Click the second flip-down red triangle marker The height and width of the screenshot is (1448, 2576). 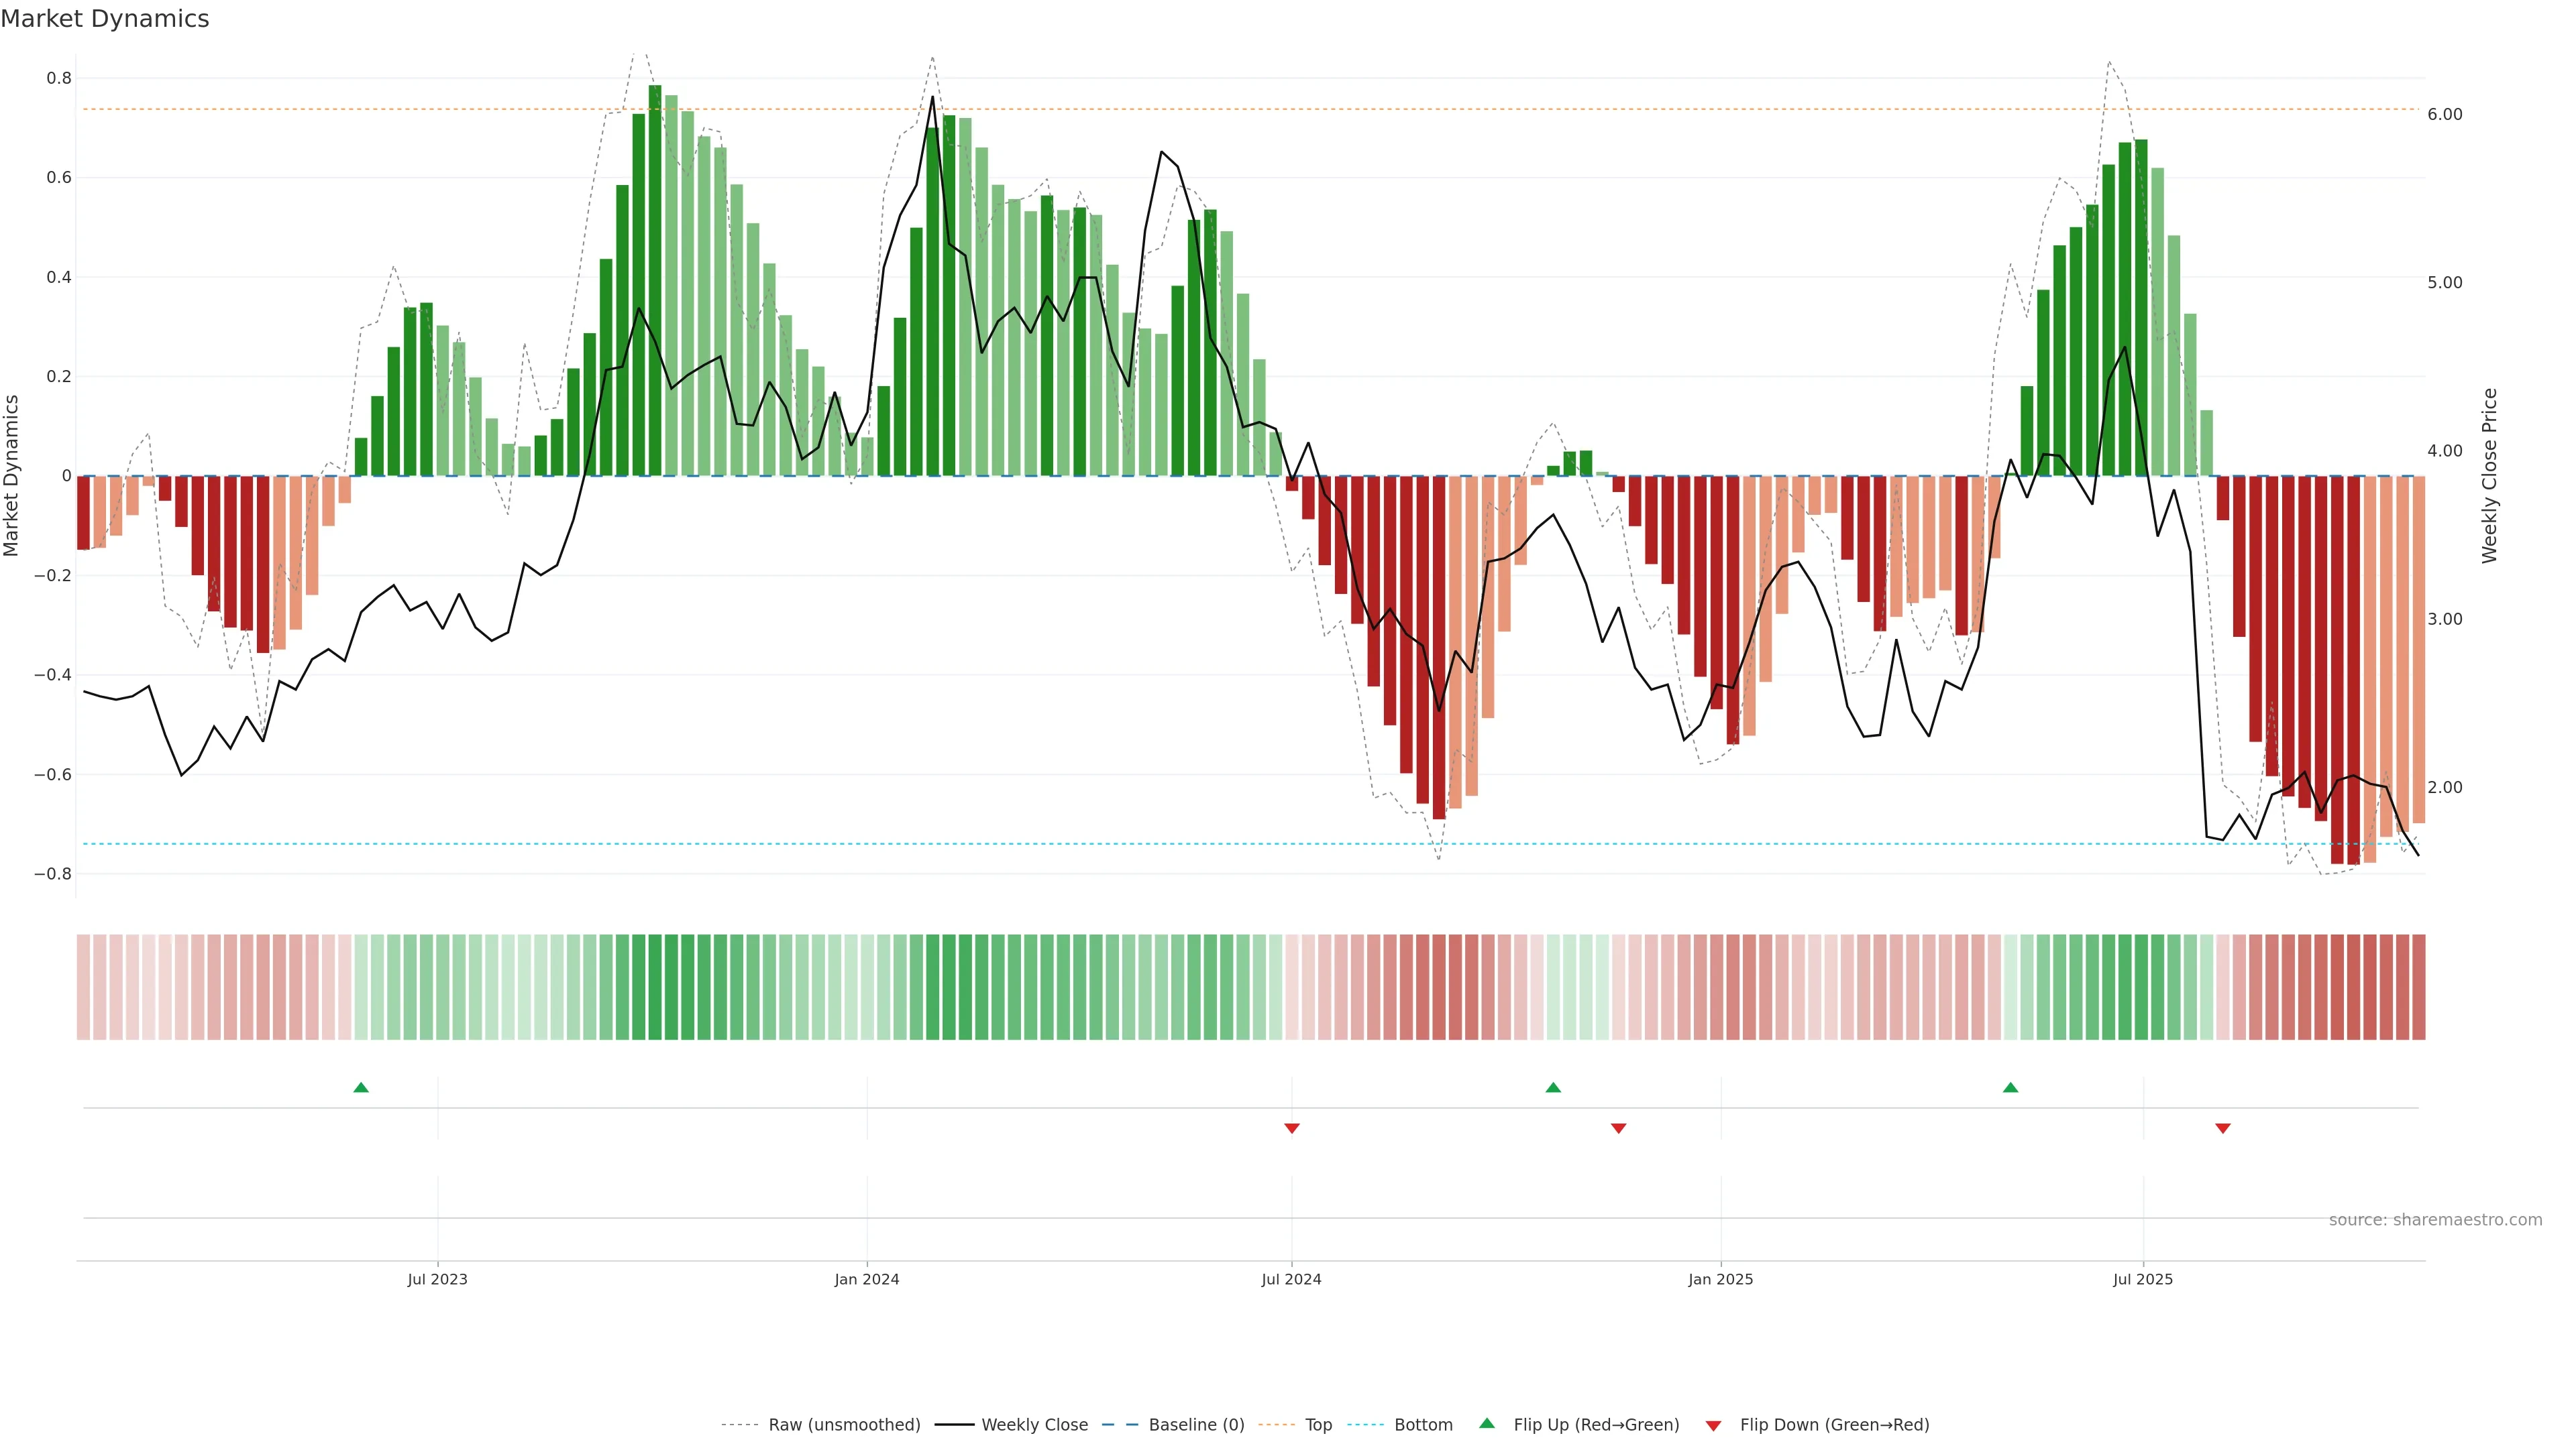click(x=1618, y=1128)
